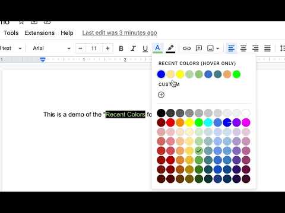The height and width of the screenshot is (213, 285).
Task: Click the highlighted 'Recent Colors' text
Action: click(125, 114)
